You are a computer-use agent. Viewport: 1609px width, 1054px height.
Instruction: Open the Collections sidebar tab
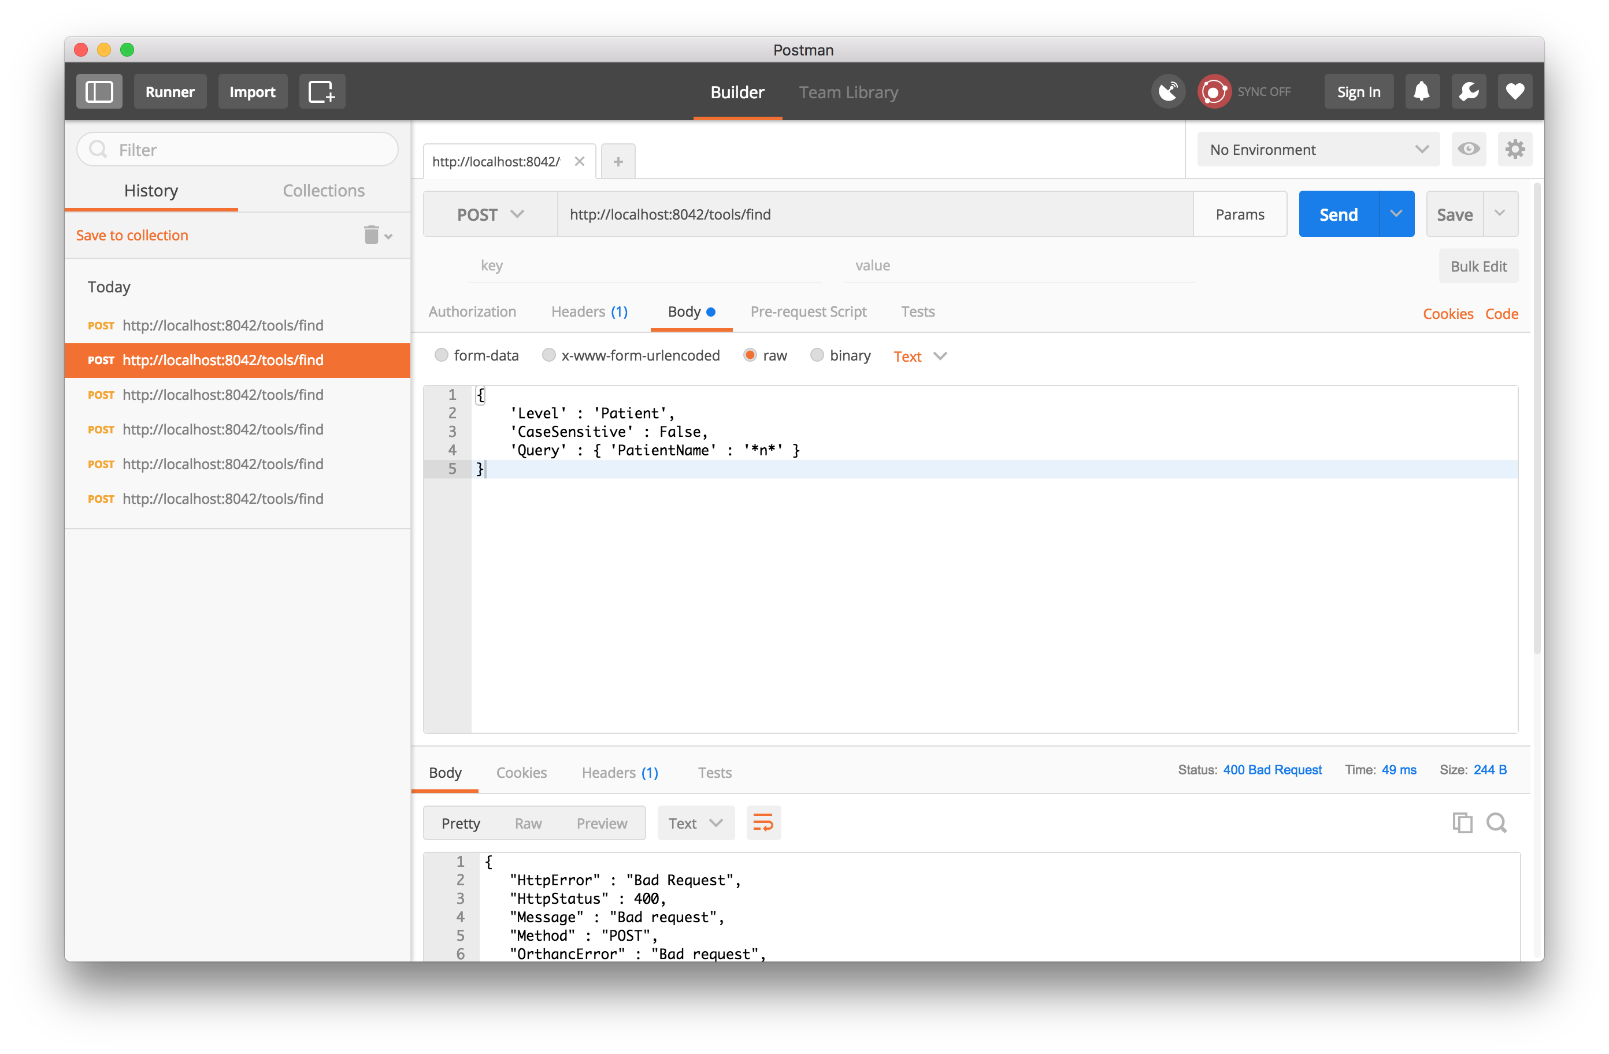324,191
